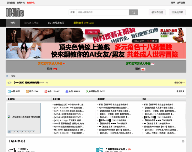The height and width of the screenshot is (152, 192).
Task: Click the 热帖 column header
Action: click(144, 99)
